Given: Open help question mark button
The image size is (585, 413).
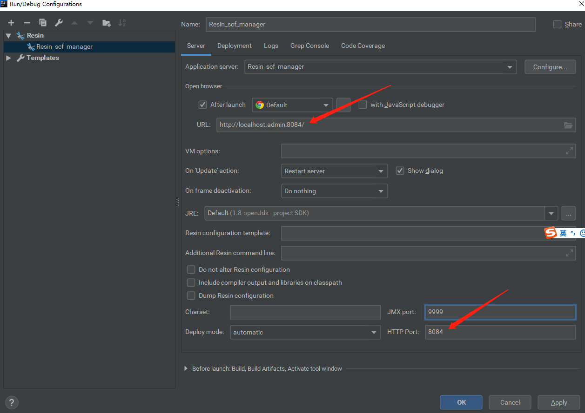Looking at the screenshot, I should pos(11,402).
